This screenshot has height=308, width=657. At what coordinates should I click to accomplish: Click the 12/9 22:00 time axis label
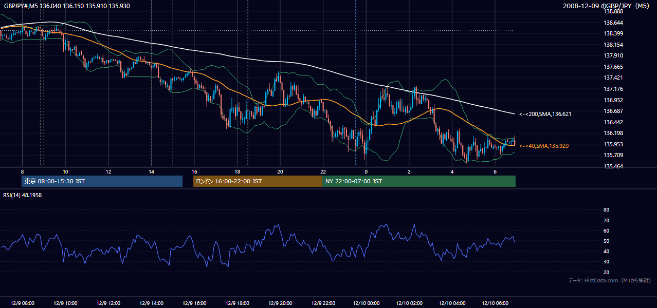[x=323, y=303]
